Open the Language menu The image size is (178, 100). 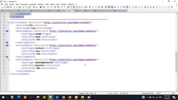pyautogui.click(x=33, y=4)
